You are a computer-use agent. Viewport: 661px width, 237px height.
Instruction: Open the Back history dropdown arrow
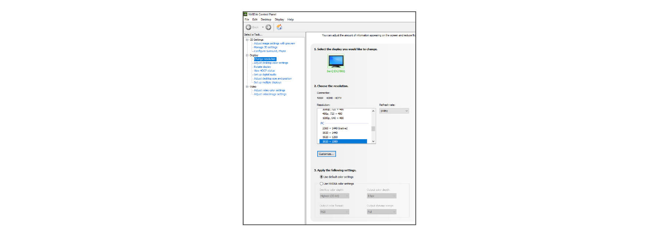pos(263,27)
